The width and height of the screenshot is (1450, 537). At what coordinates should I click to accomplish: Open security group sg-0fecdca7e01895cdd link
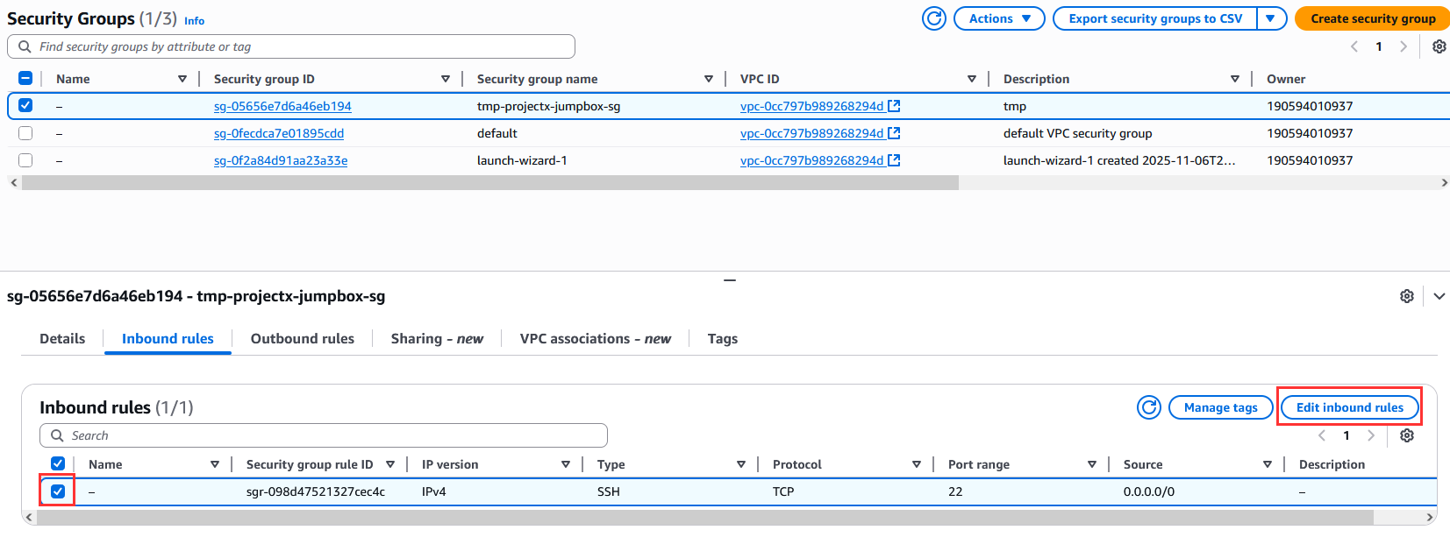point(278,133)
